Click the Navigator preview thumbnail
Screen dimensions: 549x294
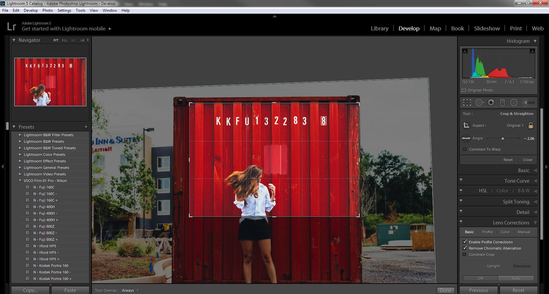click(50, 82)
